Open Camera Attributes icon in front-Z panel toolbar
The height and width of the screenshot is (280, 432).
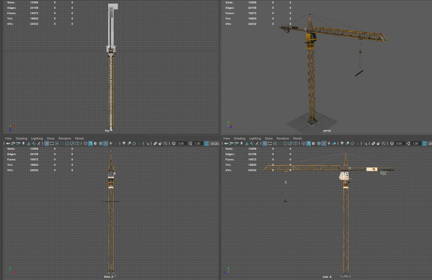tap(18, 143)
